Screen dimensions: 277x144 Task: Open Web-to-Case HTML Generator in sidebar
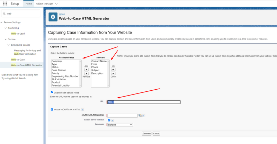pyautogui.click(x=27, y=65)
